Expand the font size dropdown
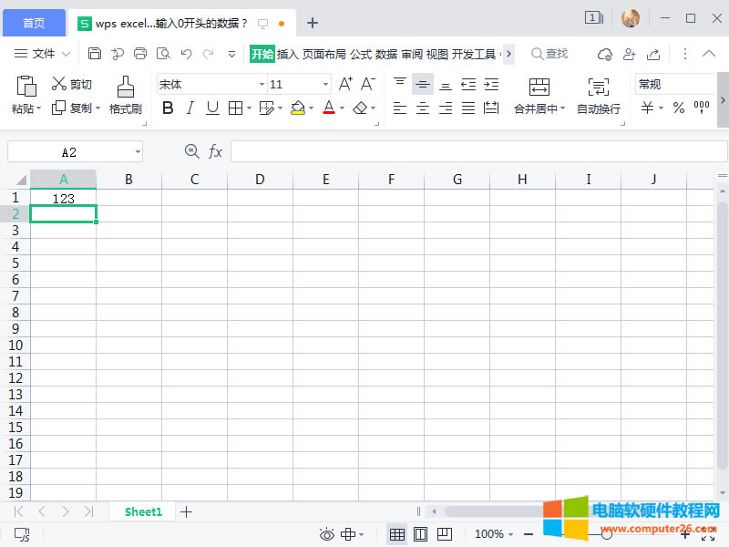 pos(326,83)
